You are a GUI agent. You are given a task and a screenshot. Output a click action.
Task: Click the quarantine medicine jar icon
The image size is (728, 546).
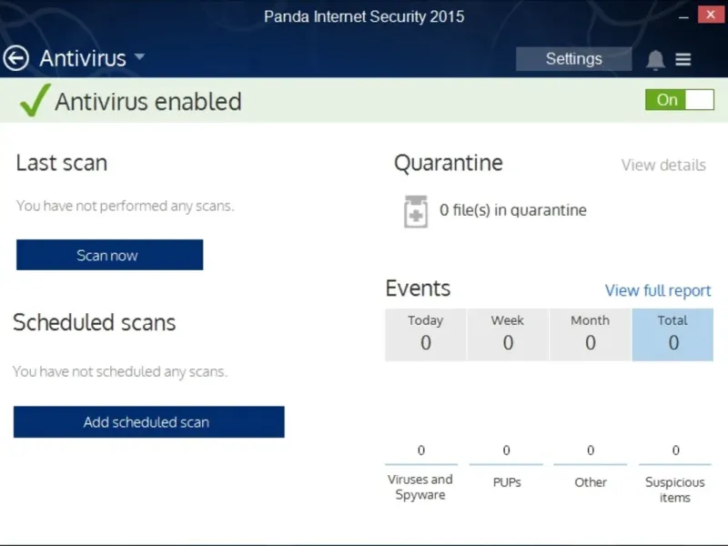point(416,211)
